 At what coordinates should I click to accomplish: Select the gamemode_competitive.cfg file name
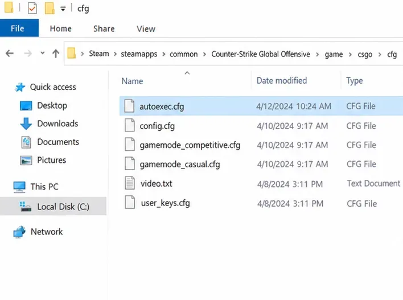coord(190,145)
